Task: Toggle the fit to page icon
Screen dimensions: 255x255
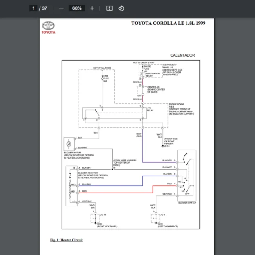Action: pyautogui.click(x=109, y=8)
